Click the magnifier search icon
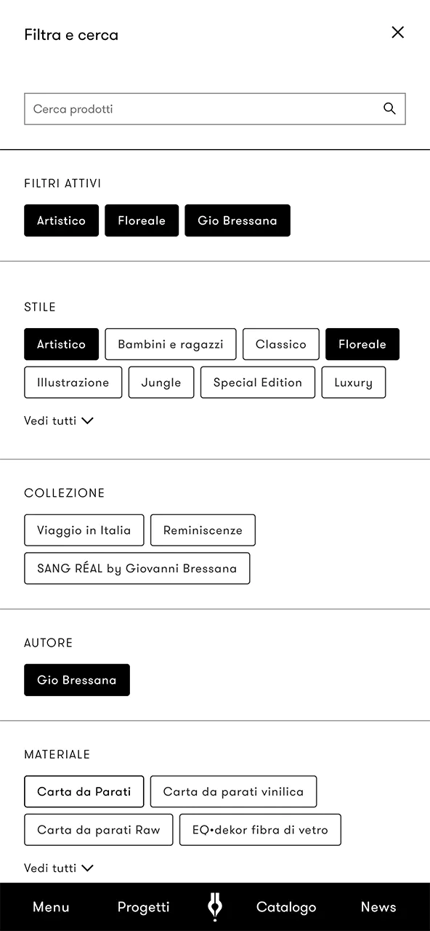 point(389,109)
